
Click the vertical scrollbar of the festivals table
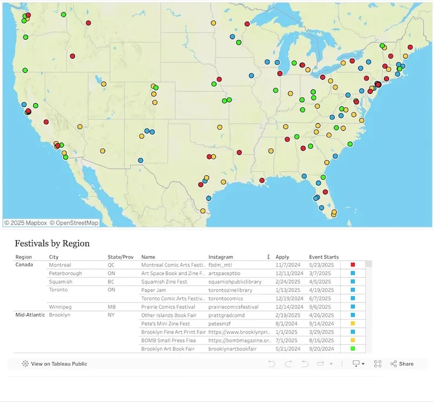coord(369,304)
